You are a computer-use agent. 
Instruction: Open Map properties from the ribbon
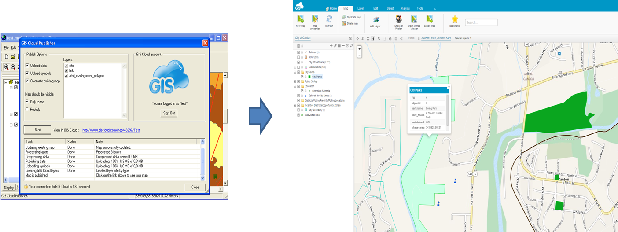click(x=315, y=19)
